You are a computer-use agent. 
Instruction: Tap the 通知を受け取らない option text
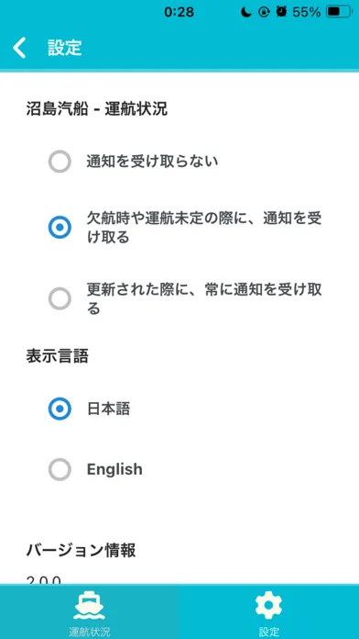pos(152,162)
